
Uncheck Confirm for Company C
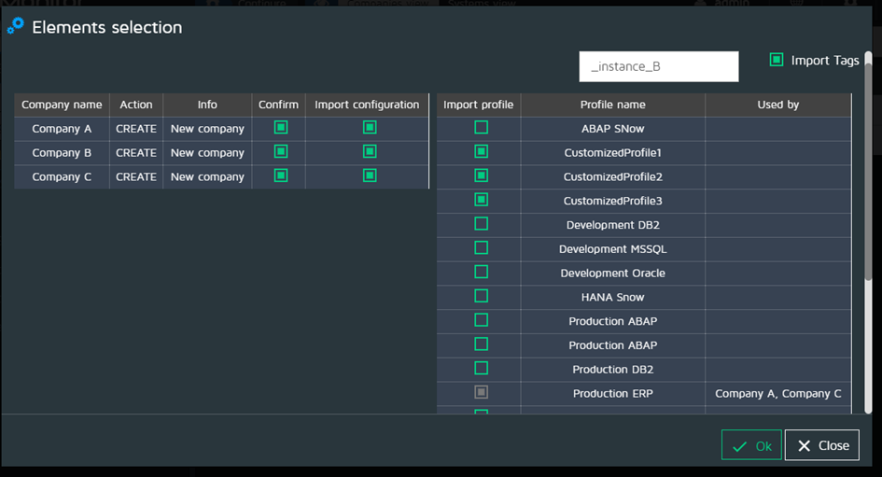(281, 175)
